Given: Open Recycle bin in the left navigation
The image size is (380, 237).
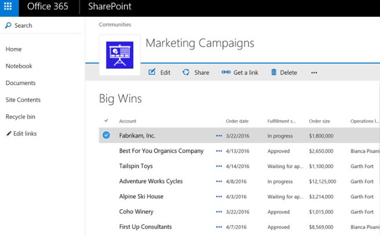Looking at the screenshot, I should click(x=20, y=117).
